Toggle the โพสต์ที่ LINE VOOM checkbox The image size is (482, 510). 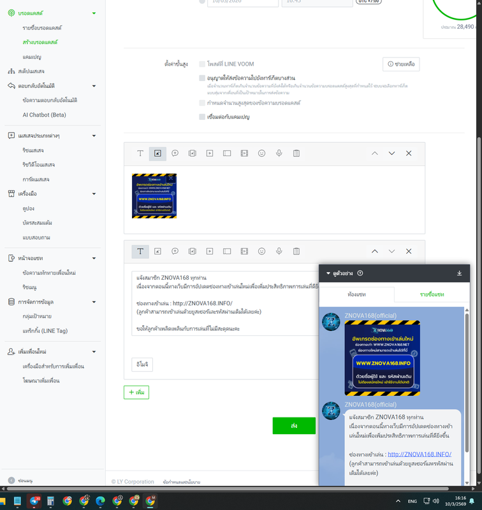pyautogui.click(x=202, y=64)
